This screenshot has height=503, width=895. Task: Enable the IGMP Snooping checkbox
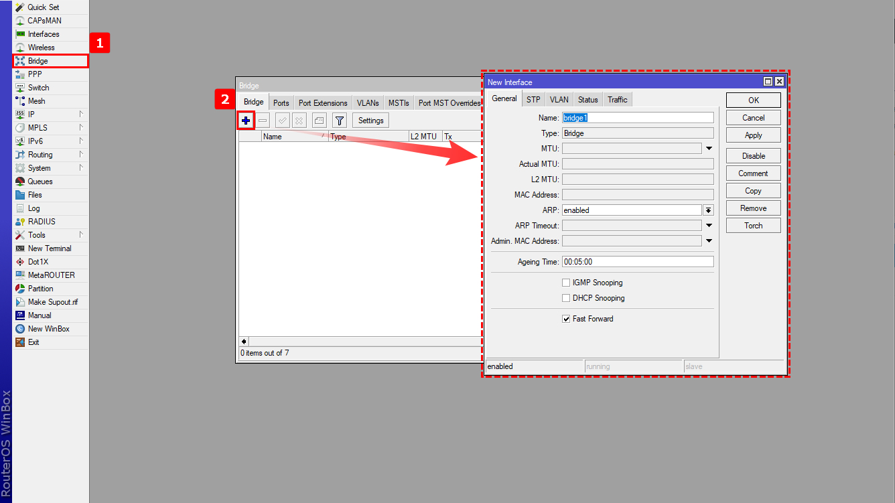pos(566,283)
